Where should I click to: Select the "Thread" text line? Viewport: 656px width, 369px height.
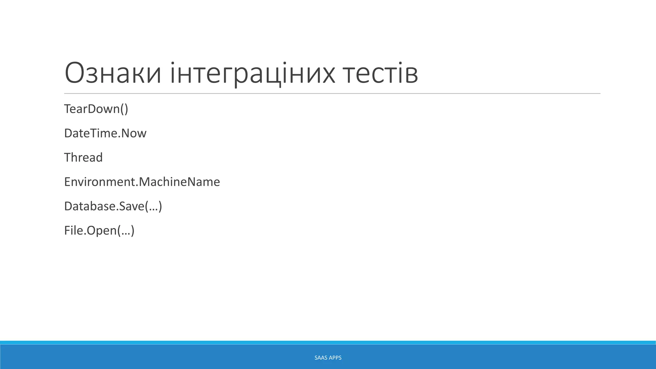click(83, 158)
